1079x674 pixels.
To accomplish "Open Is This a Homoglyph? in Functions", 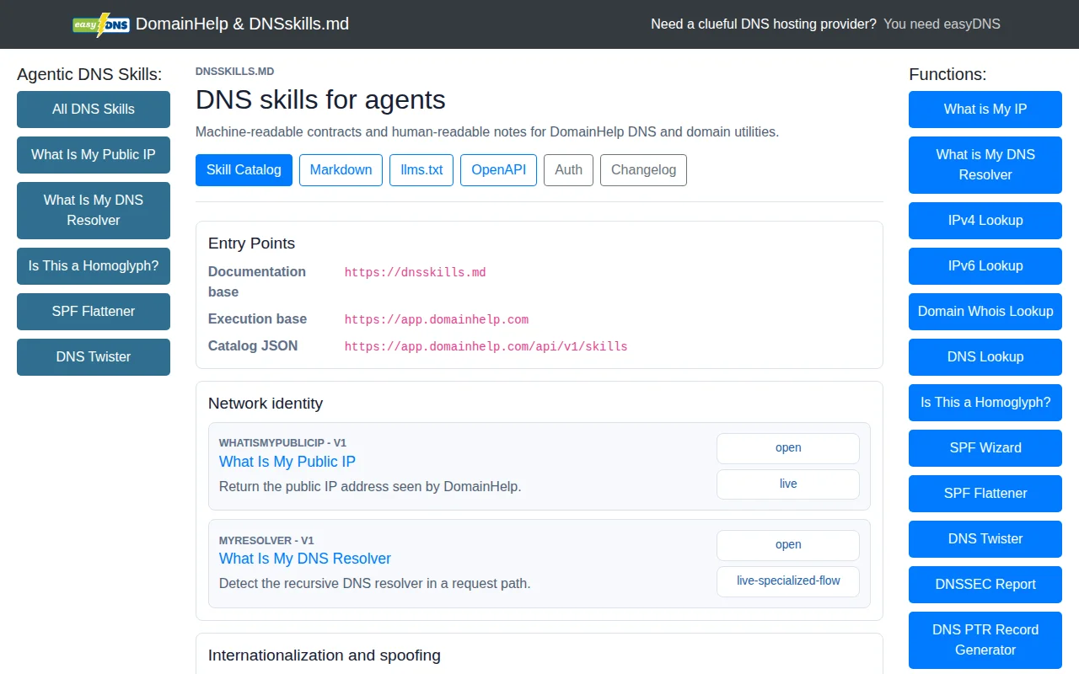I will point(985,403).
